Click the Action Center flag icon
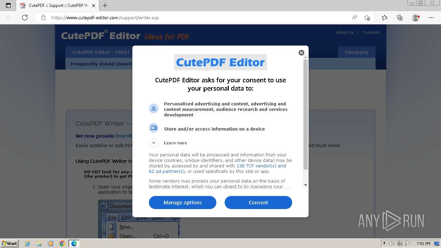441x248 pixels. (408, 244)
